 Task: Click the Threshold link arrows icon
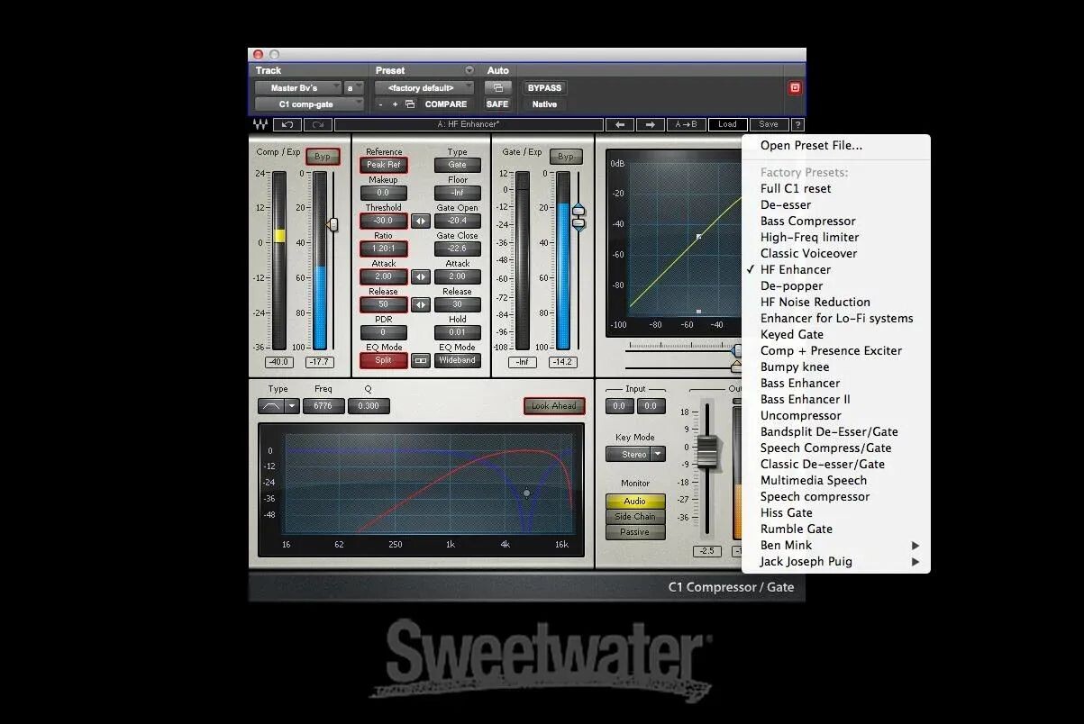click(421, 221)
